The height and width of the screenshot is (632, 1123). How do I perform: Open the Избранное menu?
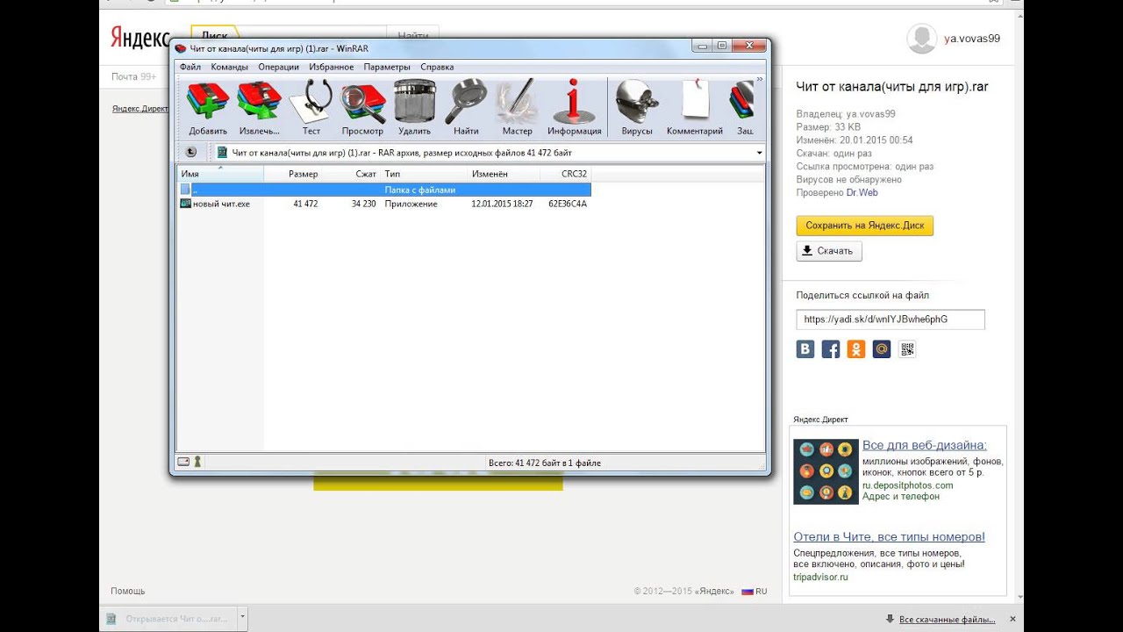(x=332, y=67)
